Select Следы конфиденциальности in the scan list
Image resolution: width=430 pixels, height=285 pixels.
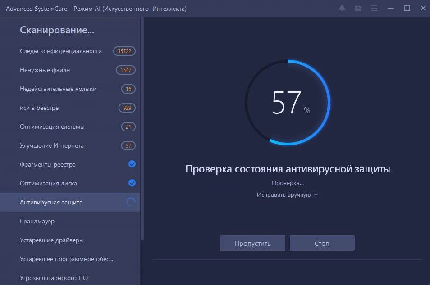[70, 51]
